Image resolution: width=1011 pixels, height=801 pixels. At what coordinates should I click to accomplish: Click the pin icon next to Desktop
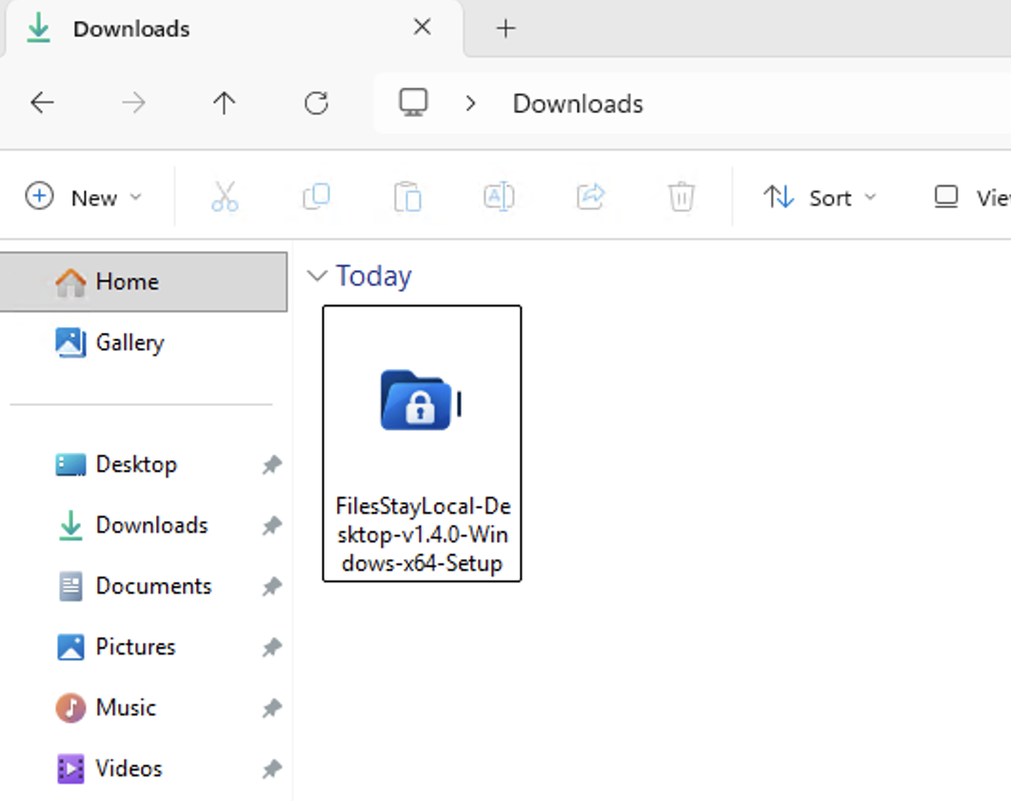pos(272,464)
